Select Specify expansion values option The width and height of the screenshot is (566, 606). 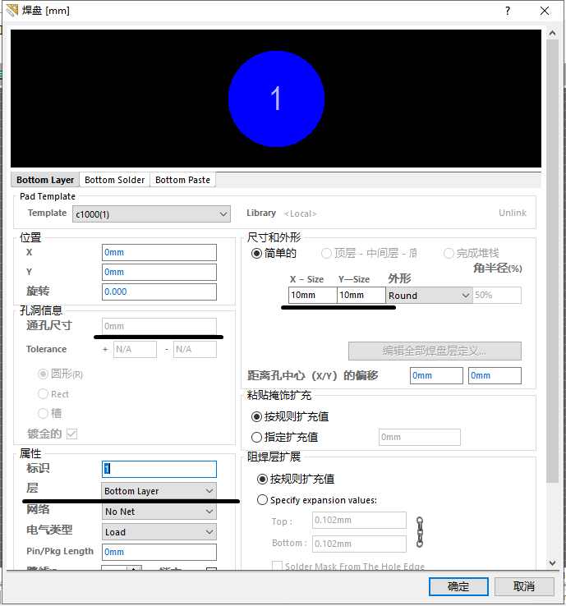pos(317,500)
